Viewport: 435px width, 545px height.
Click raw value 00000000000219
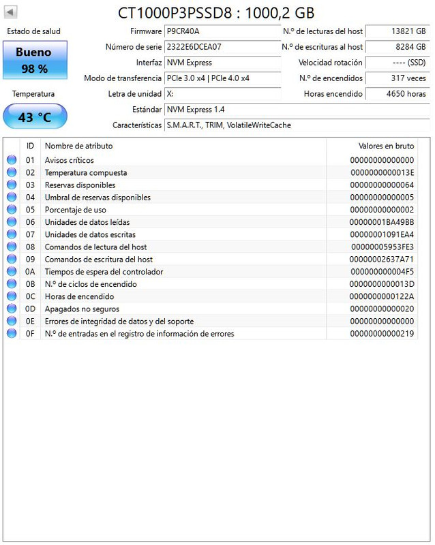click(382, 334)
